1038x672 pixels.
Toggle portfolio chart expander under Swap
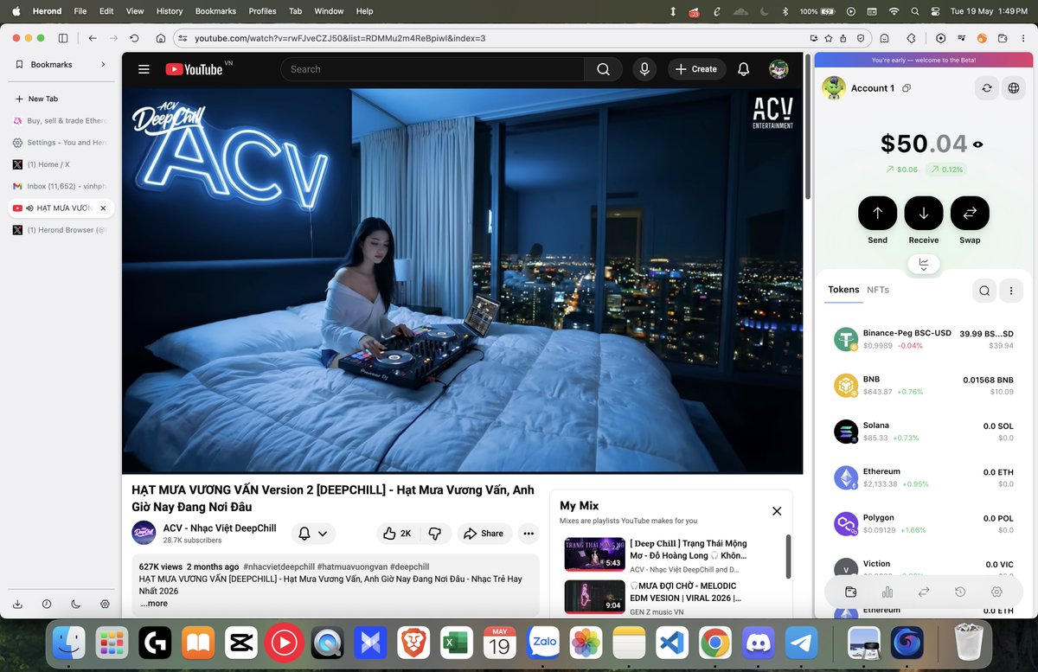click(924, 264)
